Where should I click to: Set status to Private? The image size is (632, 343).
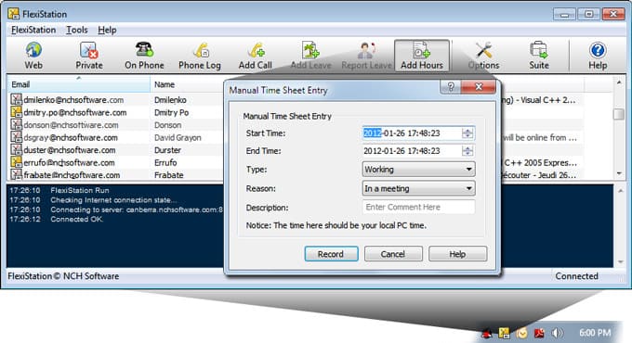click(x=89, y=56)
